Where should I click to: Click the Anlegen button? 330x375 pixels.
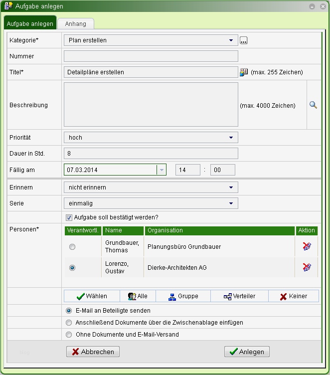pyautogui.click(x=247, y=352)
